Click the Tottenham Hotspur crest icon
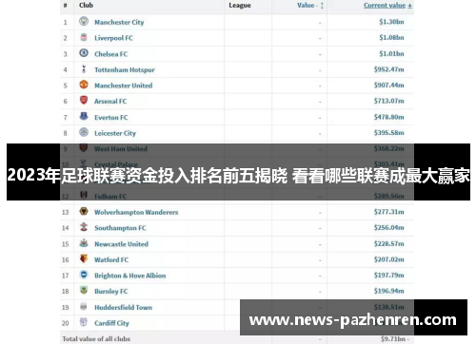Viewport: 476px width, 344px height. pyautogui.click(x=84, y=68)
